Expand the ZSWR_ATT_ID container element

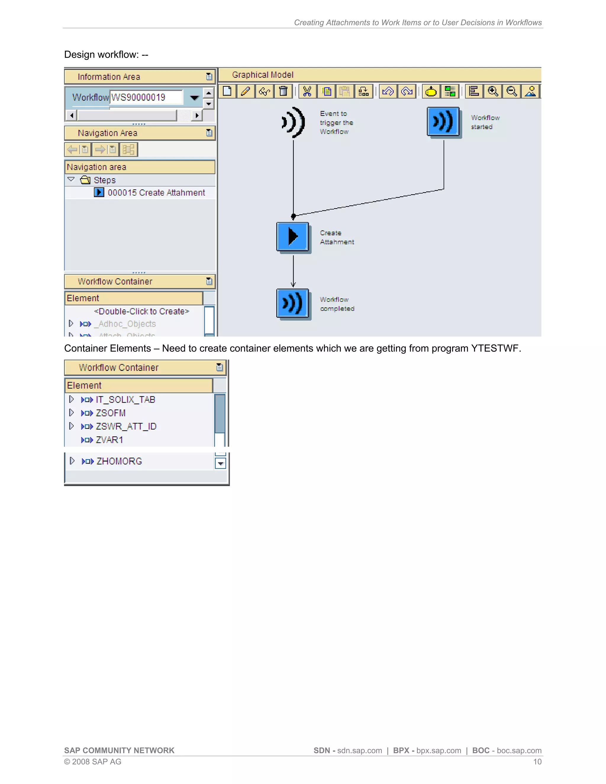pos(71,426)
